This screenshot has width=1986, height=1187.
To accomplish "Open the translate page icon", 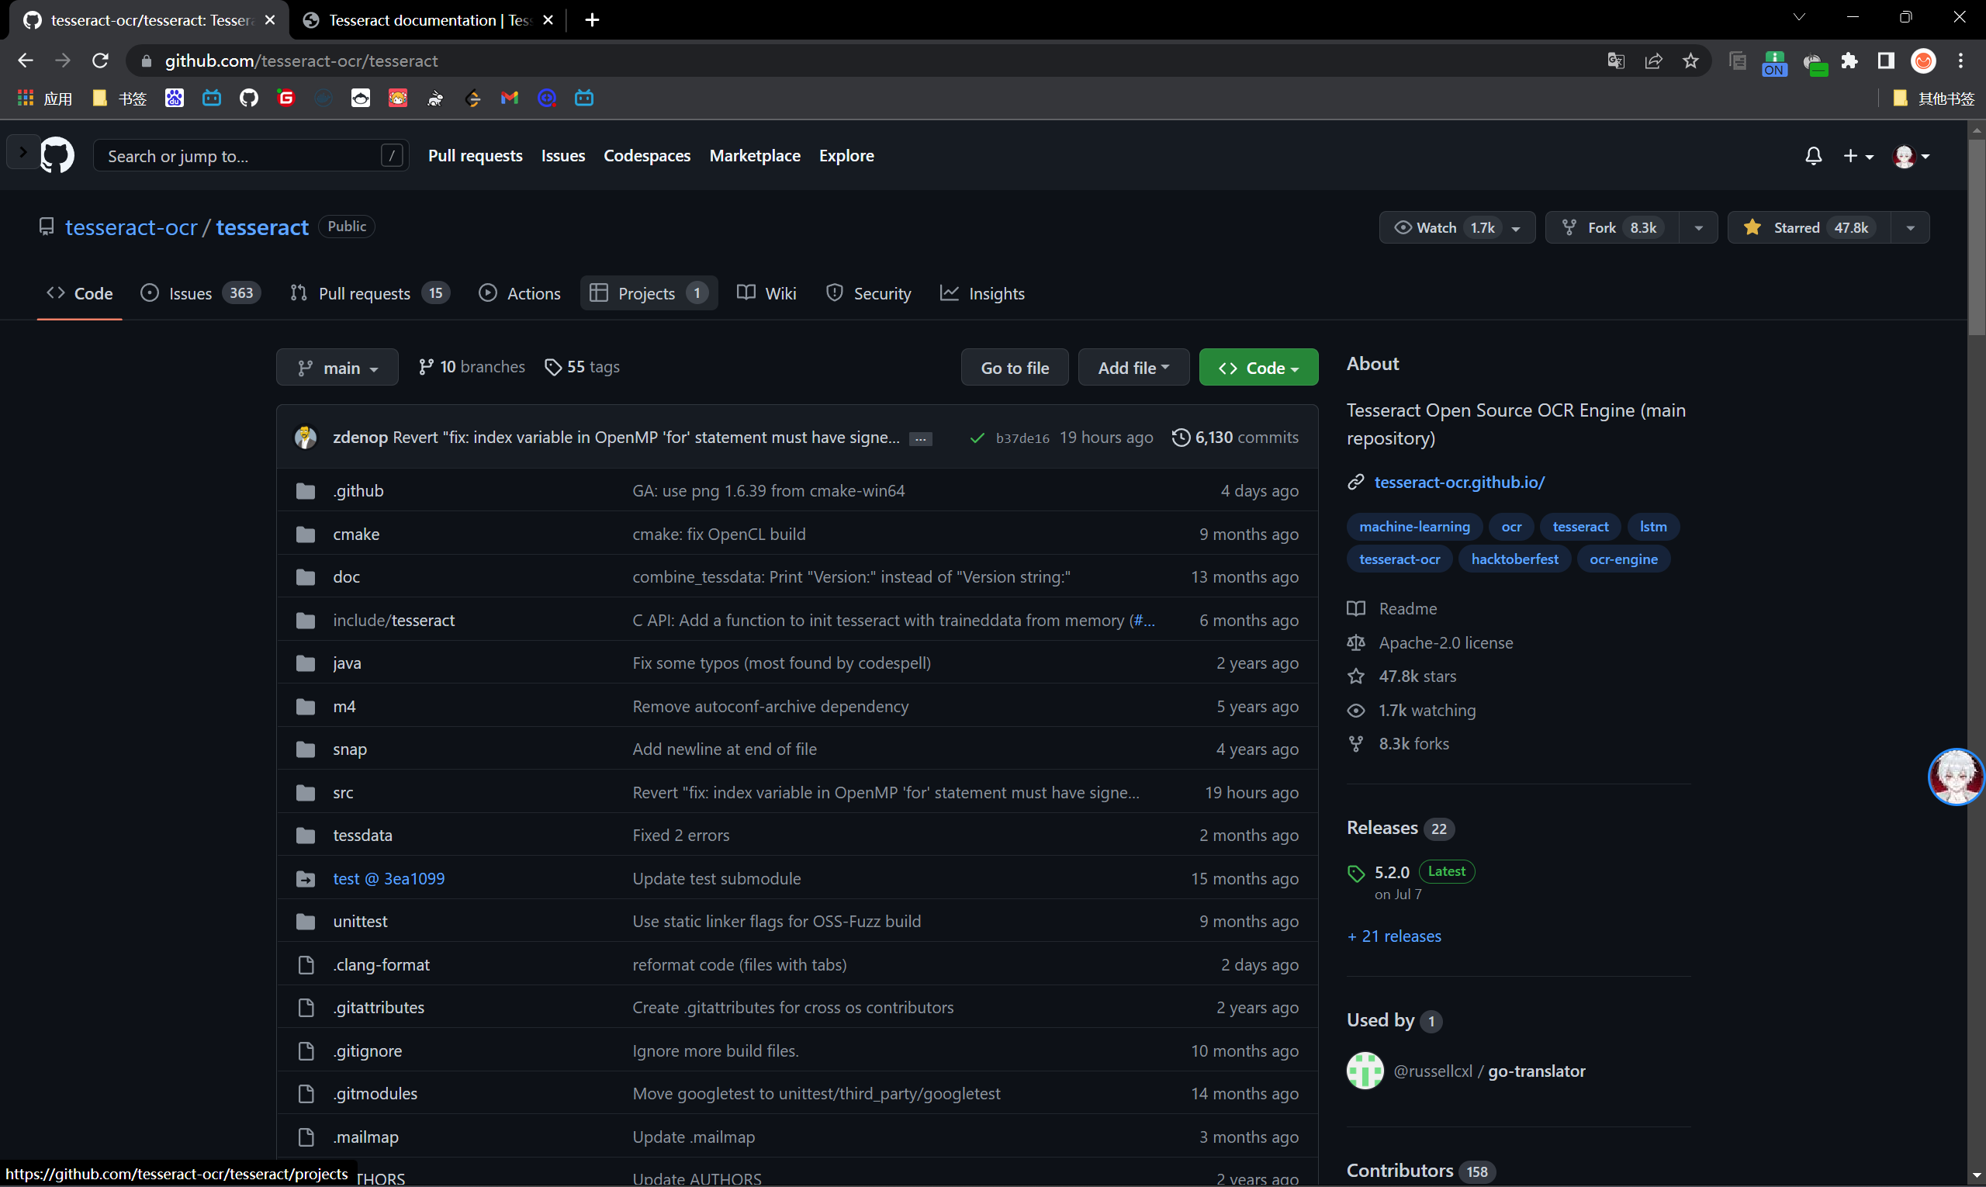I will (x=1616, y=61).
